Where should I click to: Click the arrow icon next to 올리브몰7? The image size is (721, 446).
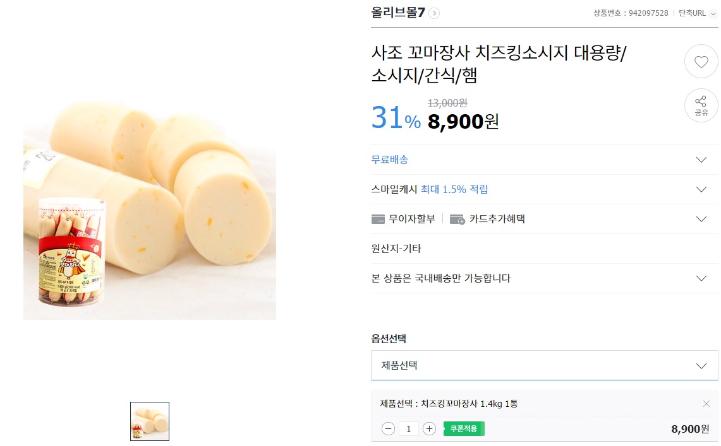(x=434, y=13)
